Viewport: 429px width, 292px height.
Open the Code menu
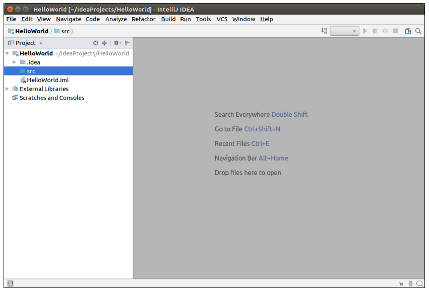click(93, 19)
